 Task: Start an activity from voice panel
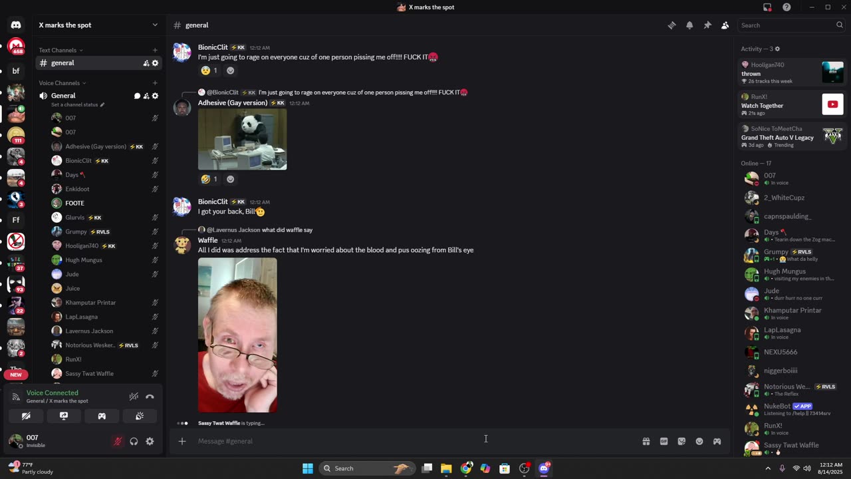pos(102,416)
